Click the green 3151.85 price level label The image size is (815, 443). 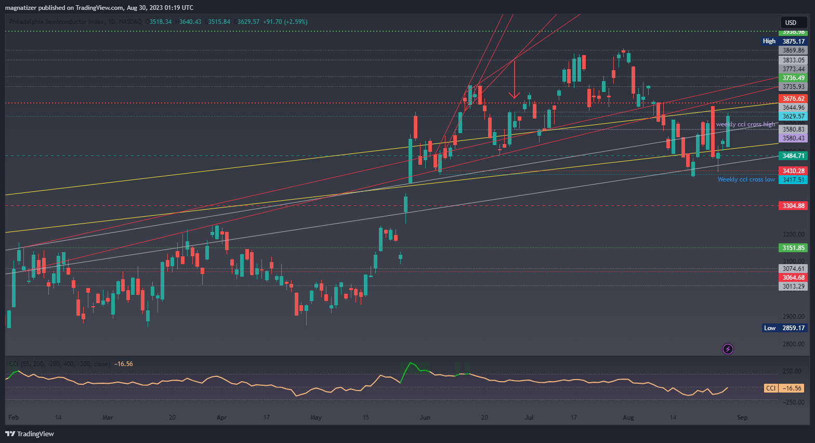click(793, 248)
